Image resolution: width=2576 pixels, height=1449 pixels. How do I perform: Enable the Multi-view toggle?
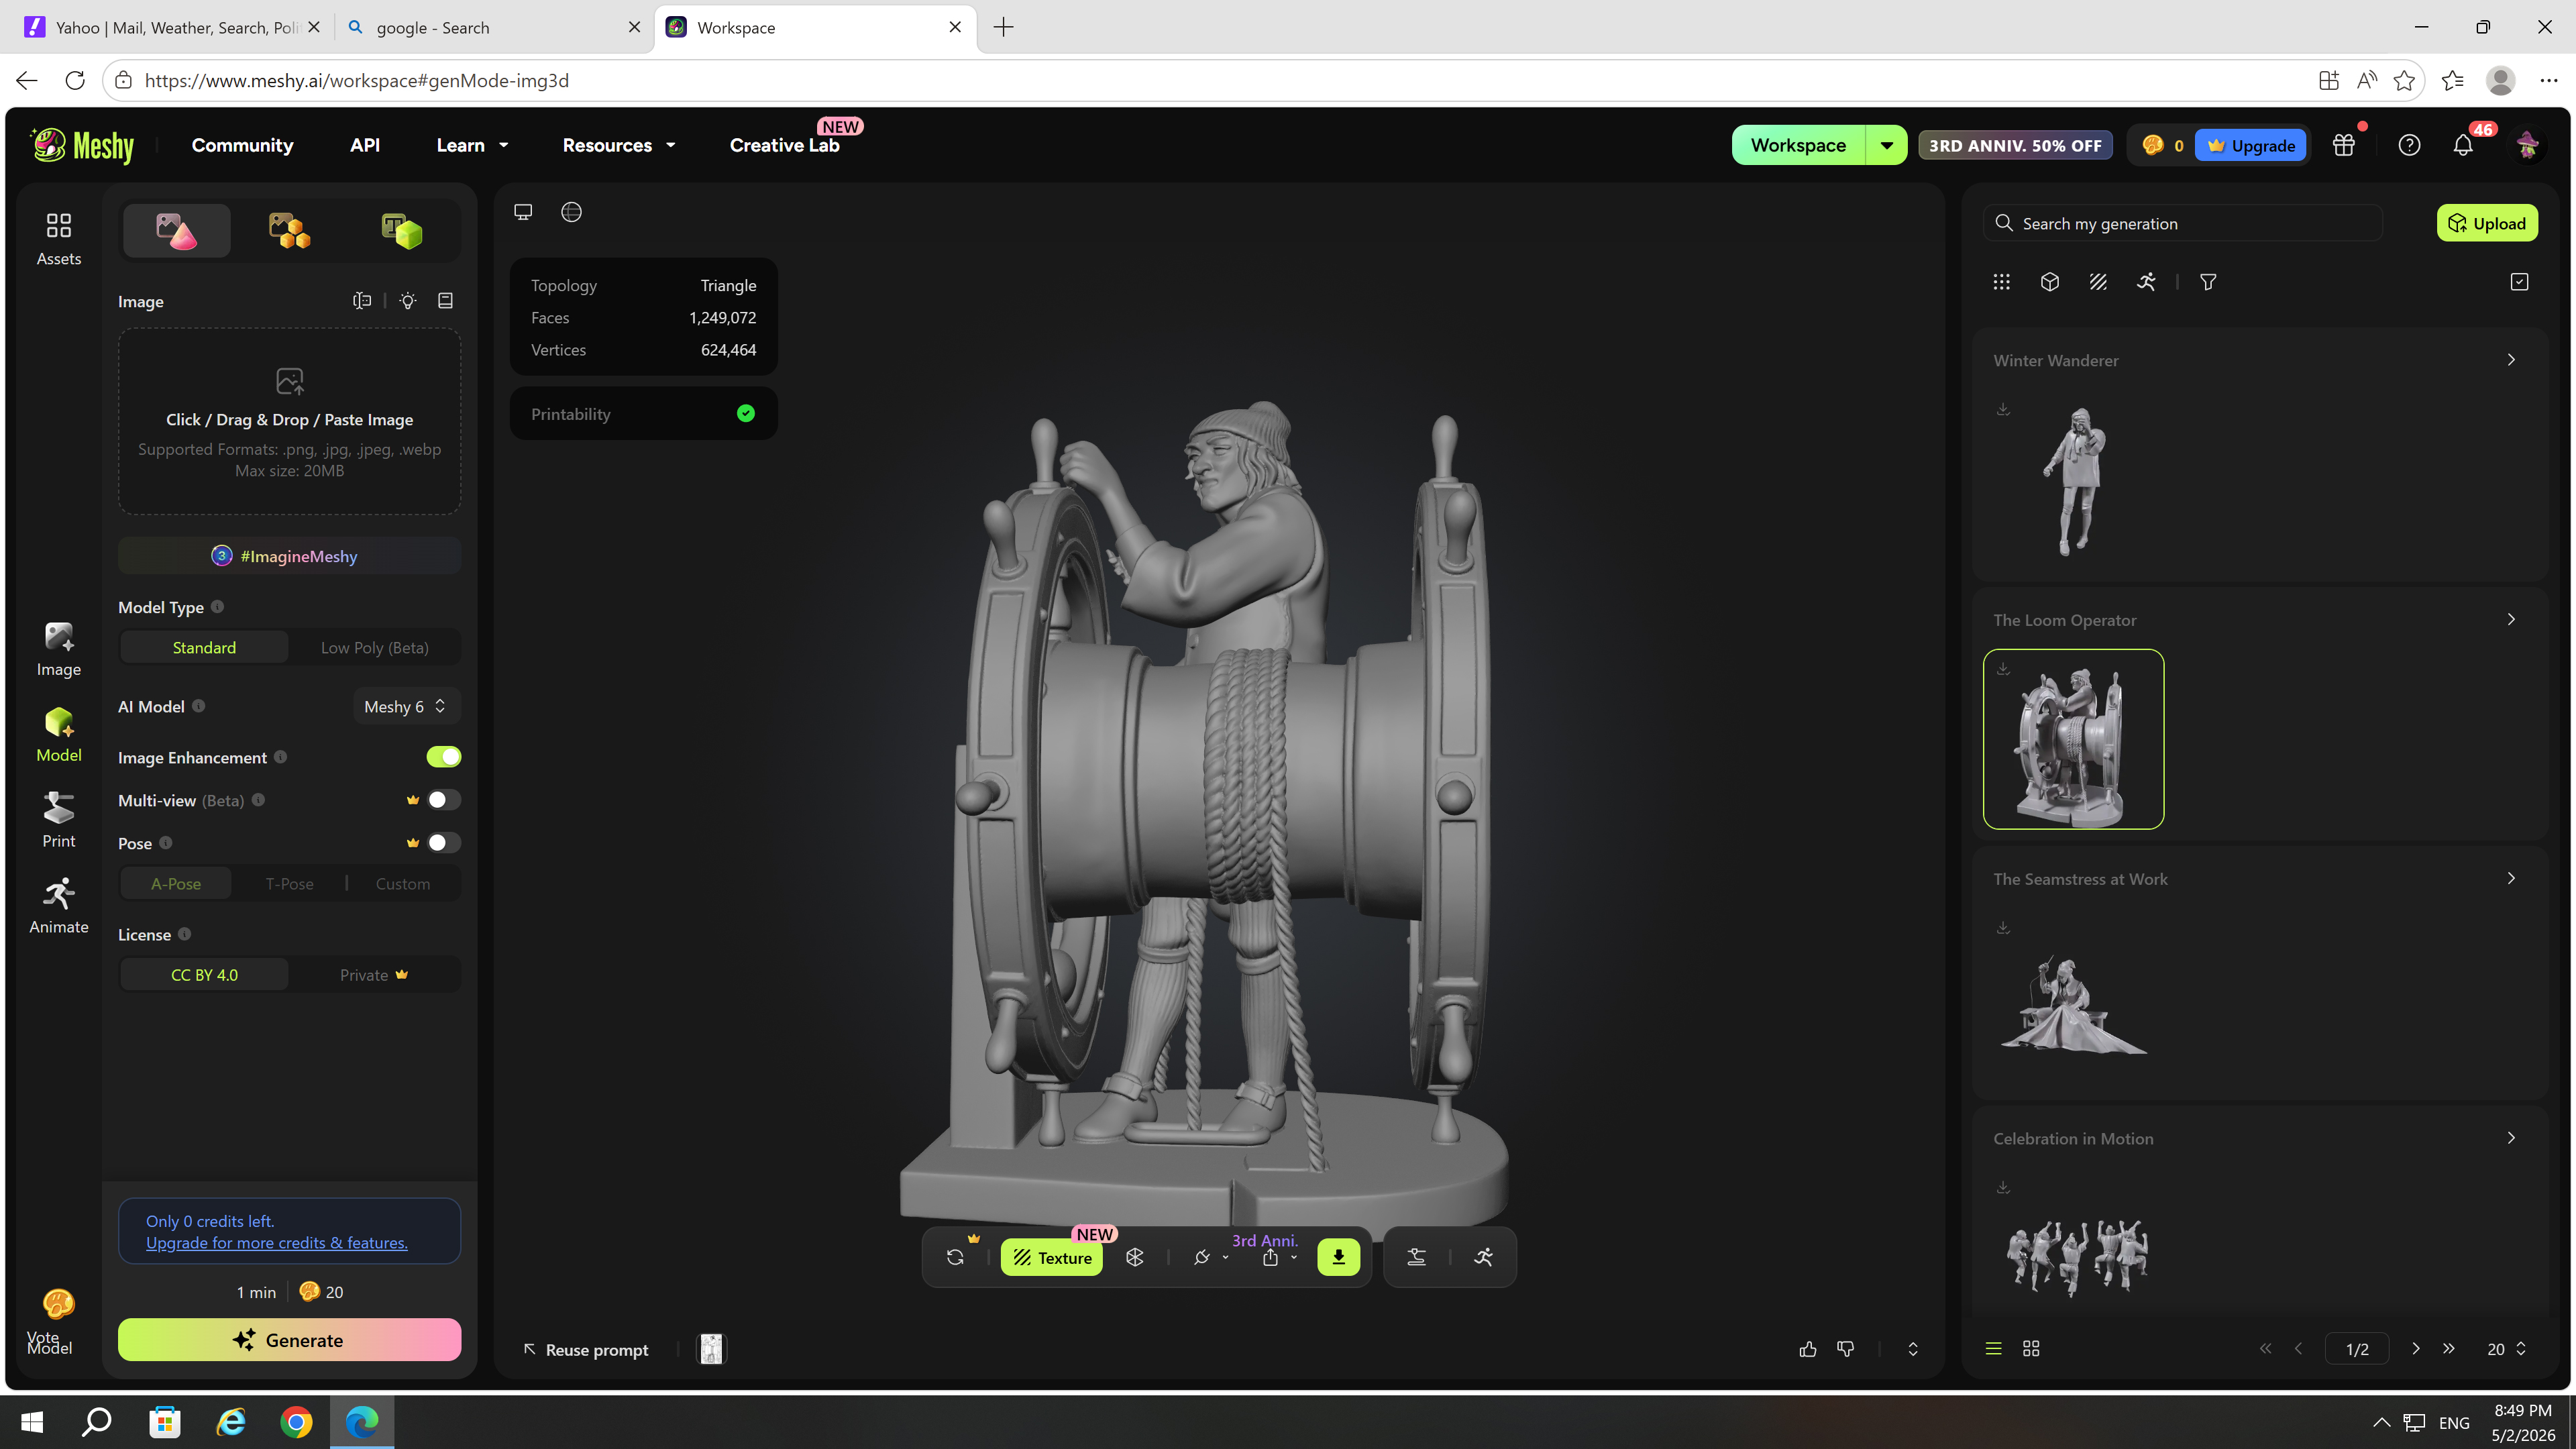point(443,800)
